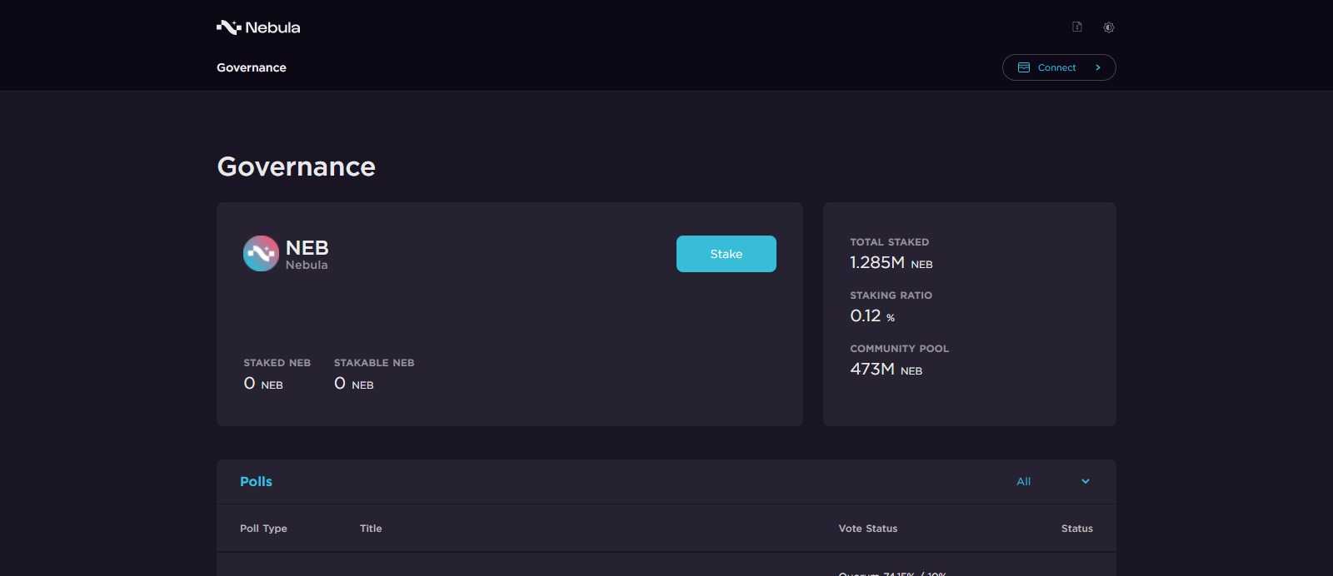Click the COMMUNITY POOL label
The image size is (1333, 576).
point(900,349)
